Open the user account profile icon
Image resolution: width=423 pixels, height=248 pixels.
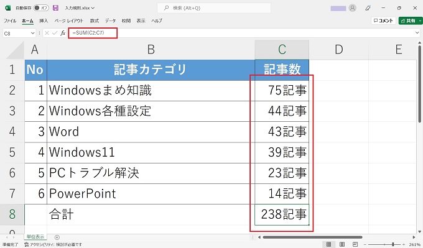point(352,8)
